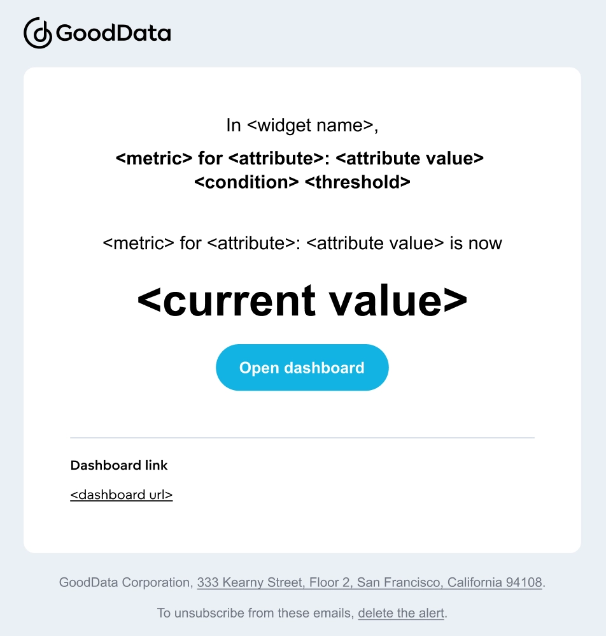Click the <condition> placeholder in bold heading
Viewport: 606px width, 636px height.
coord(246,182)
